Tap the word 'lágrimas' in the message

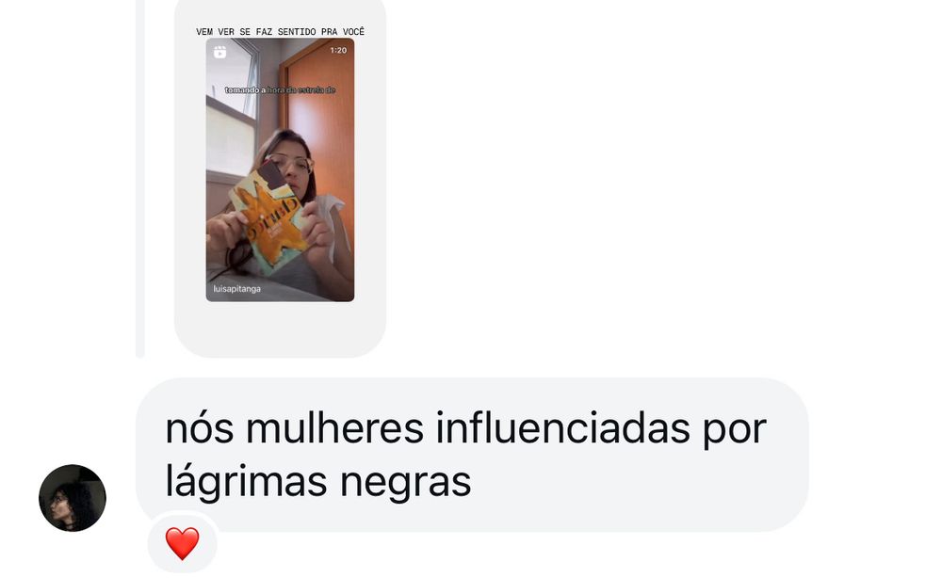247,482
